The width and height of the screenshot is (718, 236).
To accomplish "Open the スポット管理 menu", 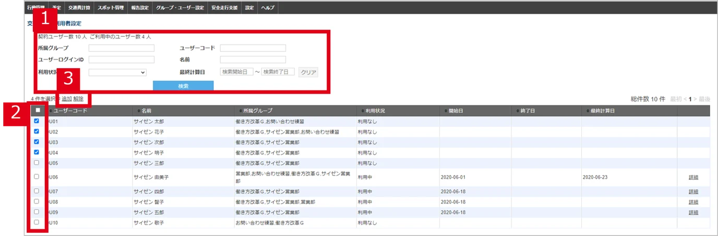I will pos(111,8).
